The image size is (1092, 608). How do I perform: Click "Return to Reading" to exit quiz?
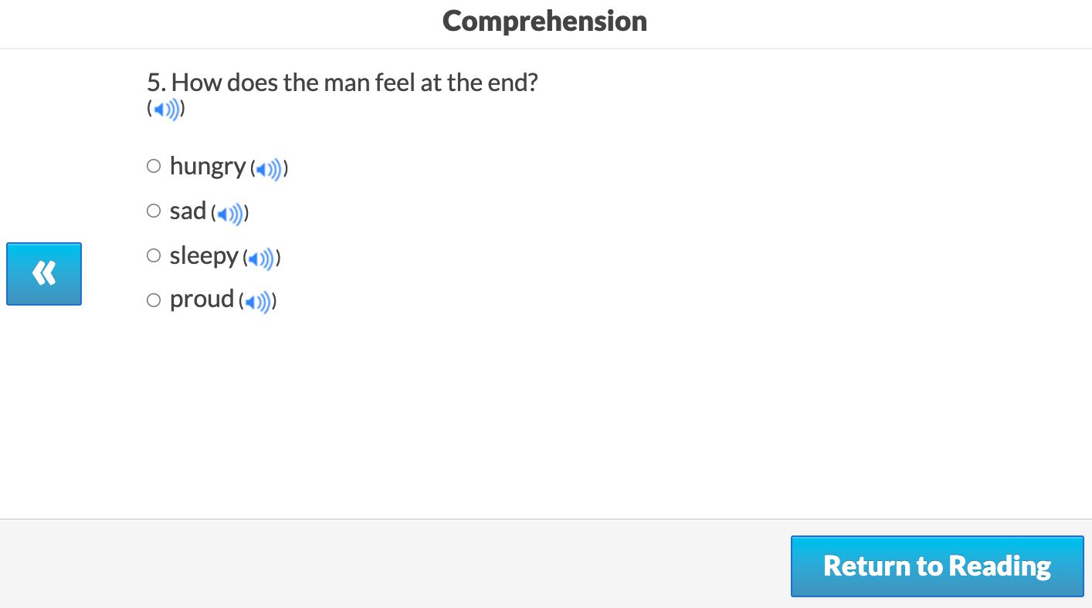937,566
